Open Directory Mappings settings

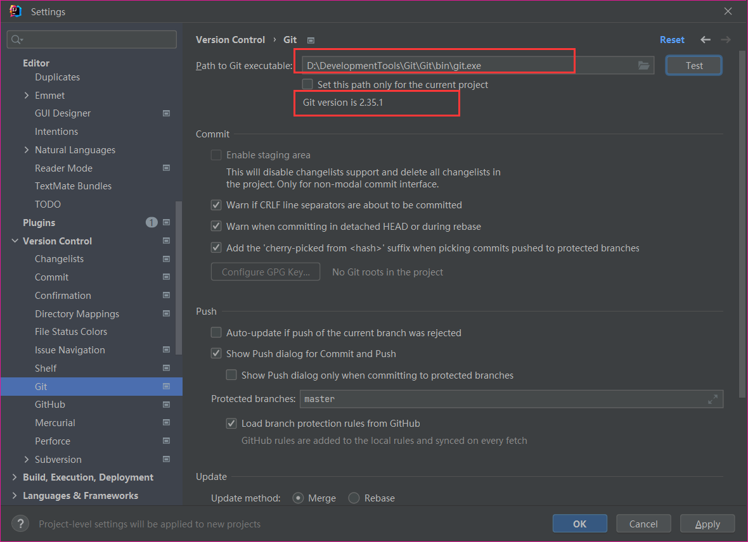coord(77,313)
